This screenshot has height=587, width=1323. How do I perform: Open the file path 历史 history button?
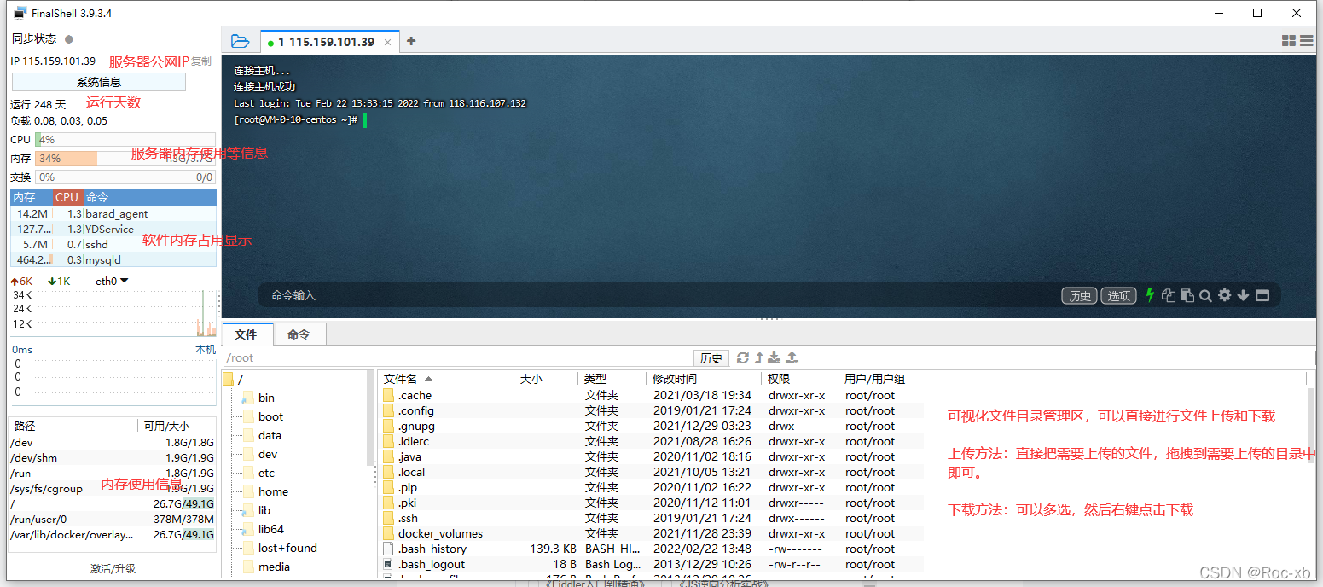coord(711,358)
